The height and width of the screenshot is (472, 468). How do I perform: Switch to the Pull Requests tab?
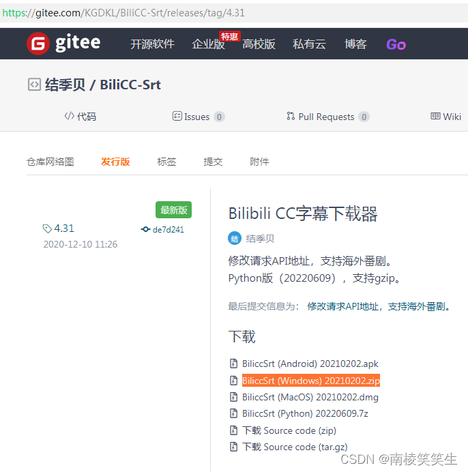(x=321, y=117)
